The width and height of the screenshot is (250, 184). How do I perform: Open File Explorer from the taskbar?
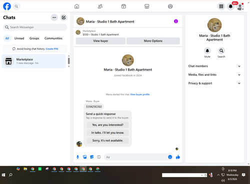coord(25,169)
